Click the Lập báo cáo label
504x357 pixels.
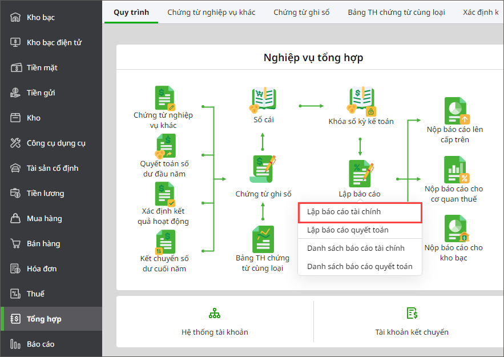(x=360, y=194)
